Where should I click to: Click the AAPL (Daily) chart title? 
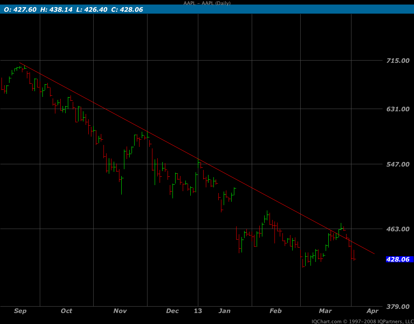[x=207, y=3]
